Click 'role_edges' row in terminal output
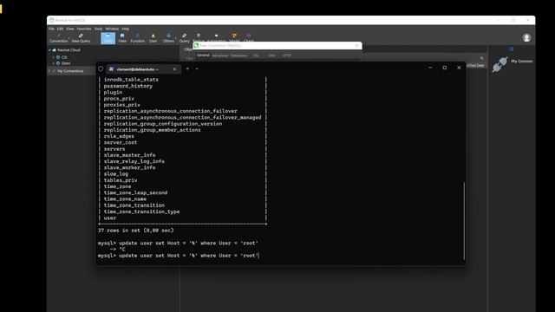 click(119, 136)
